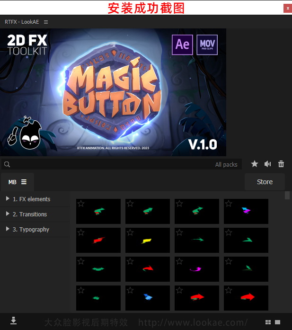Click the All packs filter dropdown

(x=226, y=165)
